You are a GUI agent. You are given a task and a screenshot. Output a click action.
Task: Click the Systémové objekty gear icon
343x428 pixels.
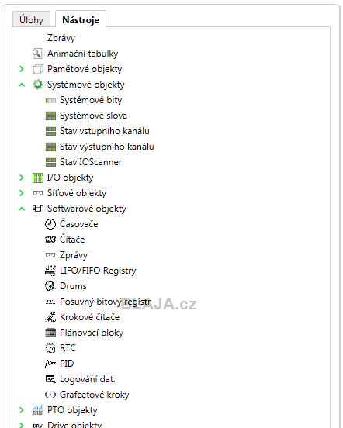38,85
